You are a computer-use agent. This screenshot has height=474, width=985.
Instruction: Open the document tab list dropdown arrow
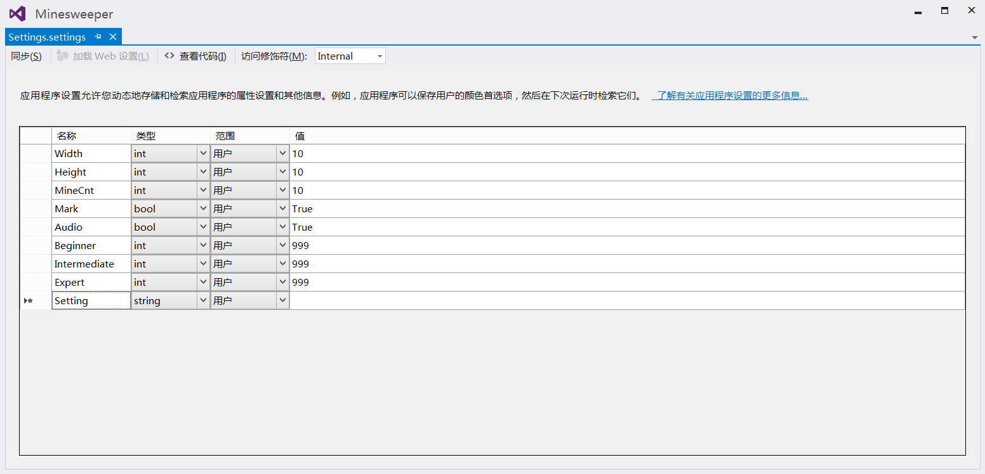[x=975, y=37]
